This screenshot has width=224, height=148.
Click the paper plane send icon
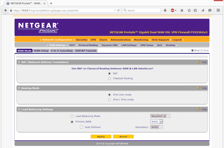(x=203, y=10)
